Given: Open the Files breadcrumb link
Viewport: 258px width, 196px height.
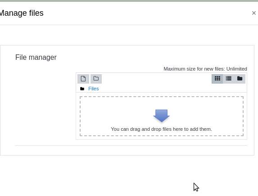Looking at the screenshot, I should coord(94,89).
